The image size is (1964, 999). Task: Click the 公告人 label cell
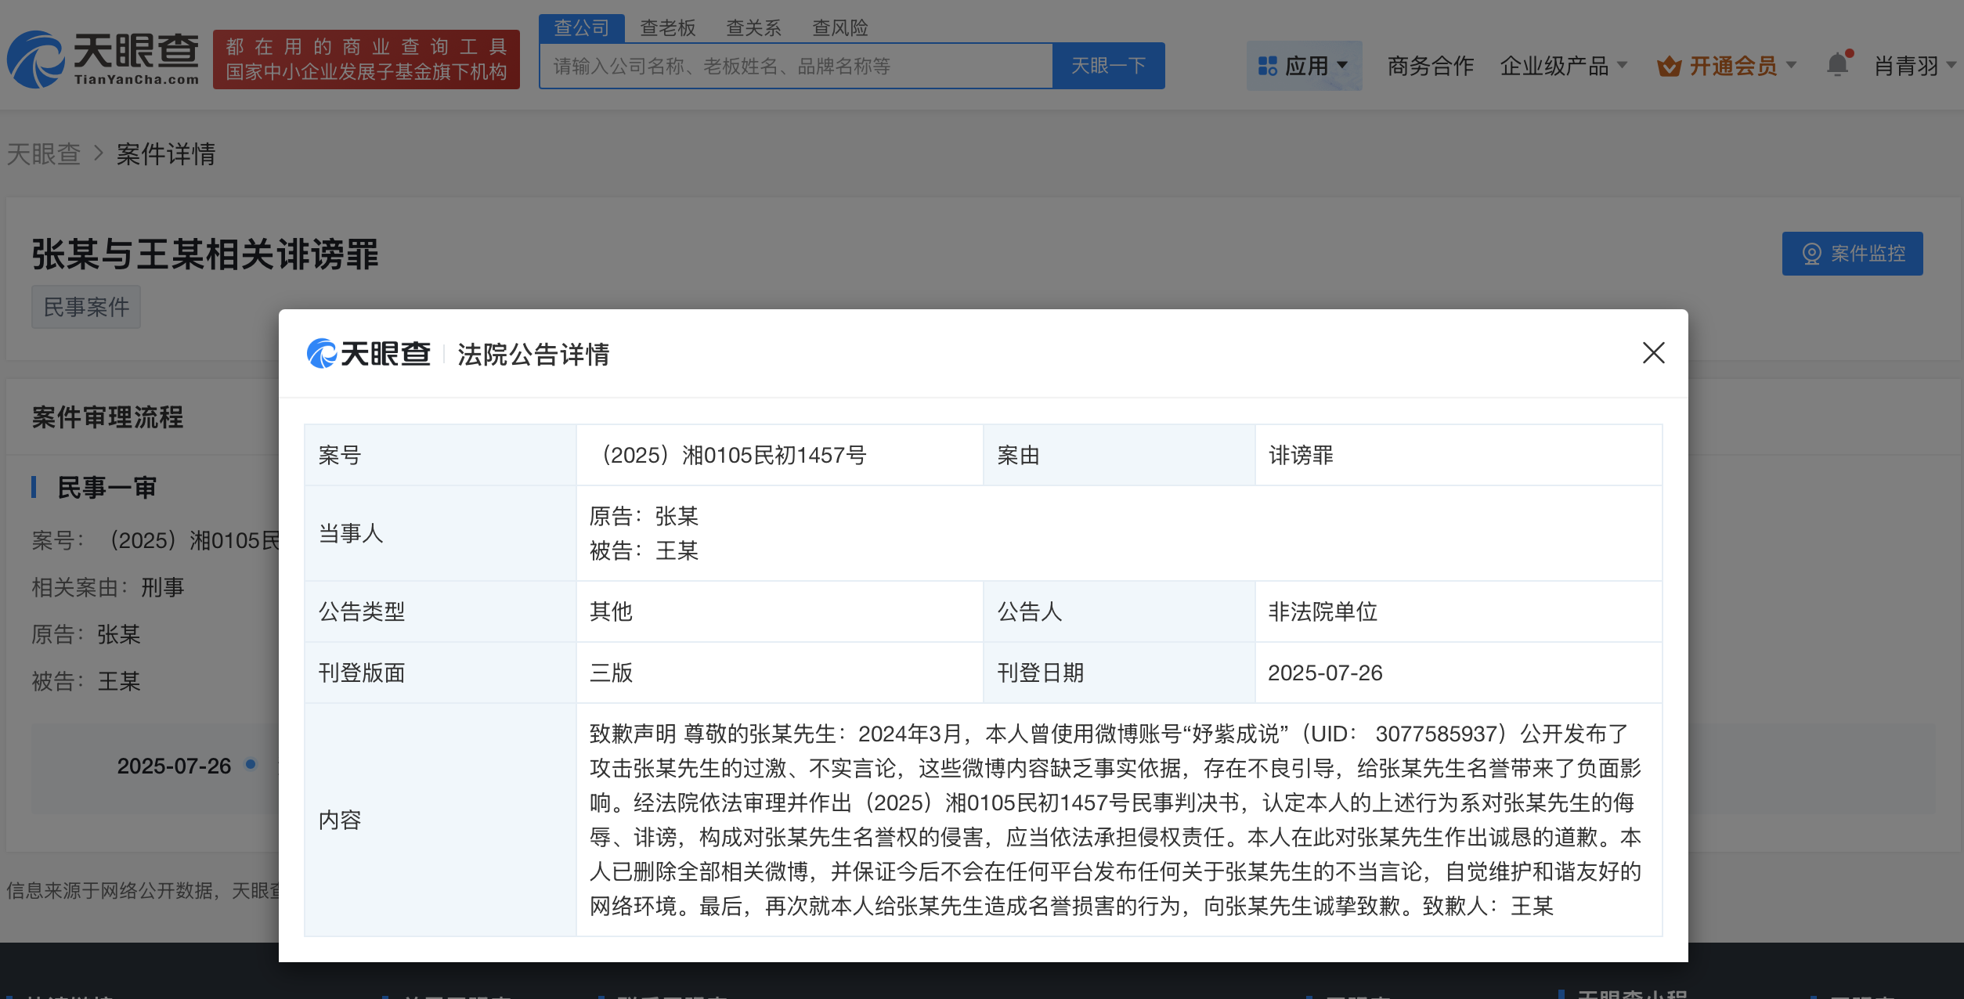[1119, 611]
